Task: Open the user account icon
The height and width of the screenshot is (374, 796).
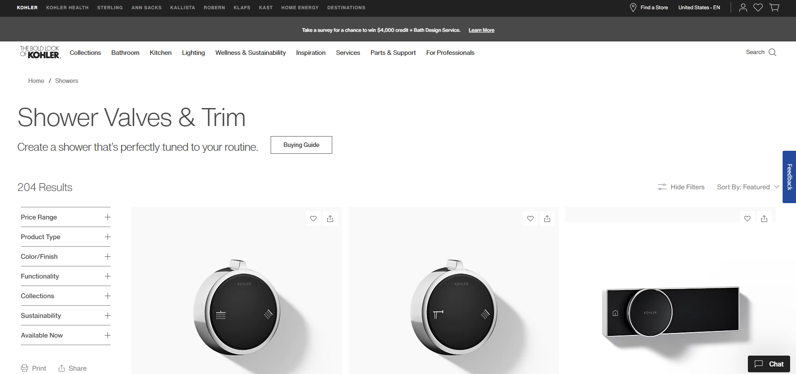Action: (x=743, y=8)
